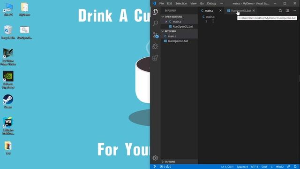This screenshot has height=169, width=300.
Task: Minimize the VS Code window
Action: tap(275, 3)
